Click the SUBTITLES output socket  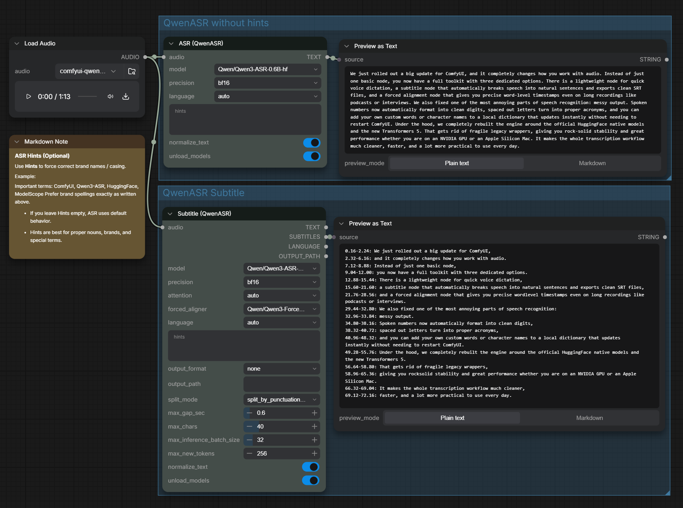point(326,237)
